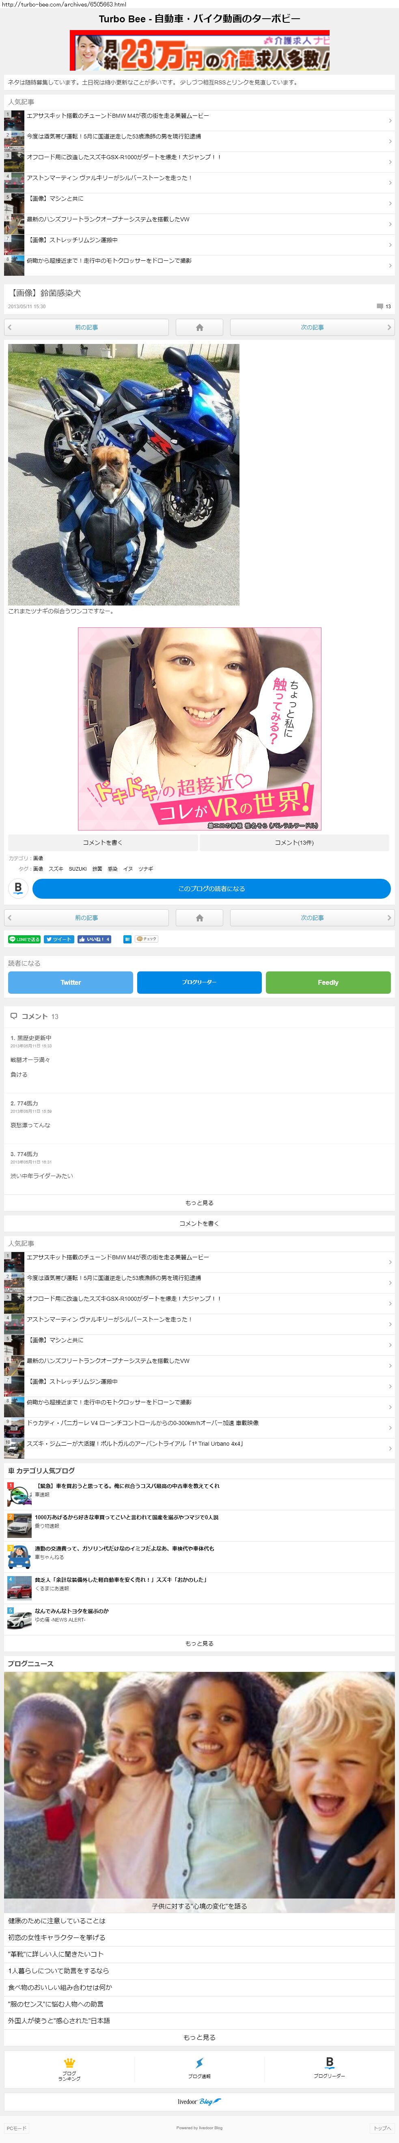The width and height of the screenshot is (399, 2143).
Task: Open 1人暮らしについて助言をするなら news item
Action: tap(200, 1971)
